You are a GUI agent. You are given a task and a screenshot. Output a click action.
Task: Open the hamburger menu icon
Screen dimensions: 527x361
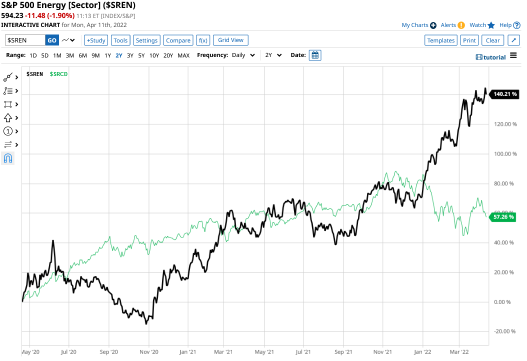(513, 55)
